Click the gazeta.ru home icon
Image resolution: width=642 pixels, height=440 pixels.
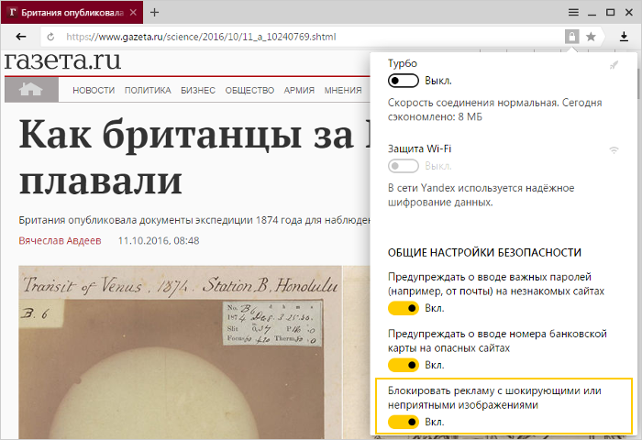coord(31,89)
